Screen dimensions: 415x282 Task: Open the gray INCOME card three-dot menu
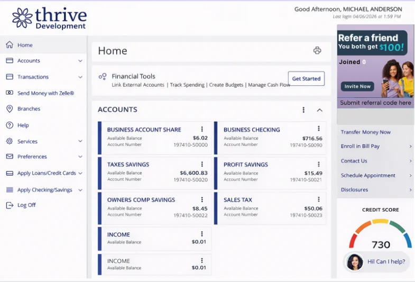(202, 260)
